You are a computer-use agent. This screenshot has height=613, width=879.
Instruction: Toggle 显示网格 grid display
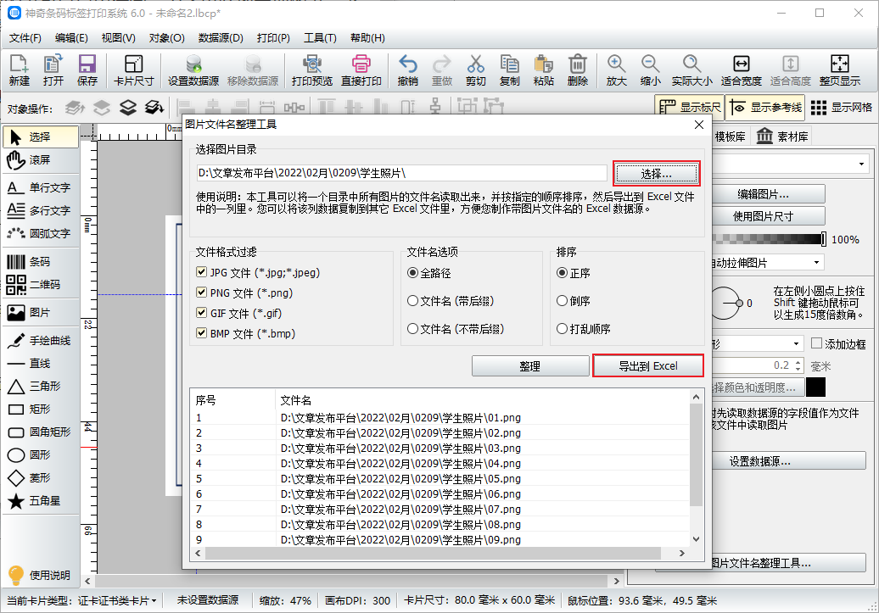[842, 108]
